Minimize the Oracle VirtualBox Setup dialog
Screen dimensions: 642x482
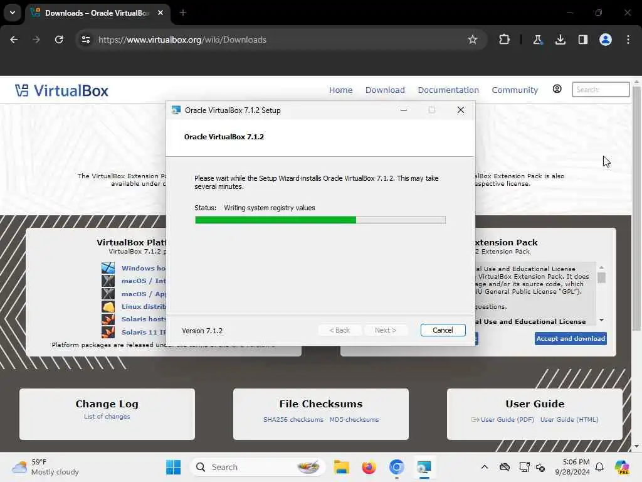(x=403, y=110)
